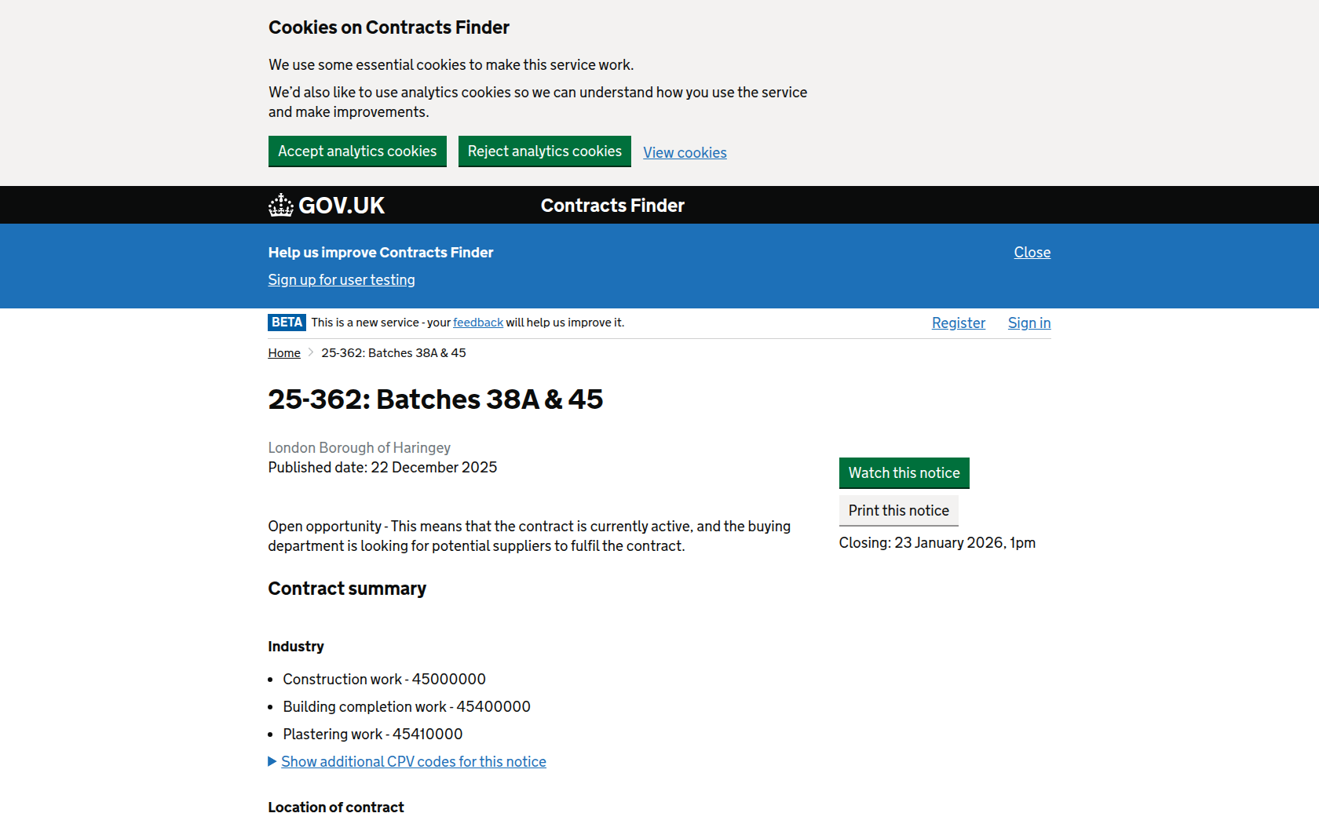Open the Sign in page

pos(1029,323)
